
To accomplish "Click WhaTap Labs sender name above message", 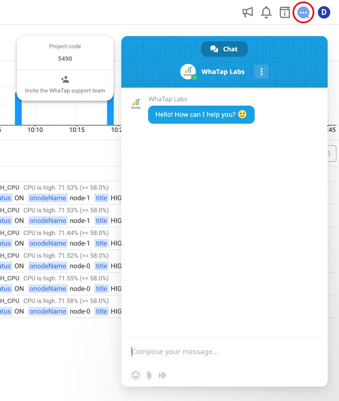I will (x=168, y=99).
